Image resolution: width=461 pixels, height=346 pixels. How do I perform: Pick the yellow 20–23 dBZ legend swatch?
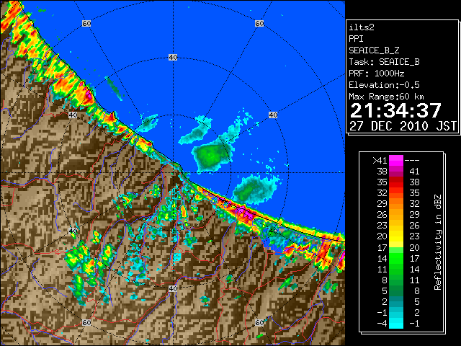(x=396, y=236)
